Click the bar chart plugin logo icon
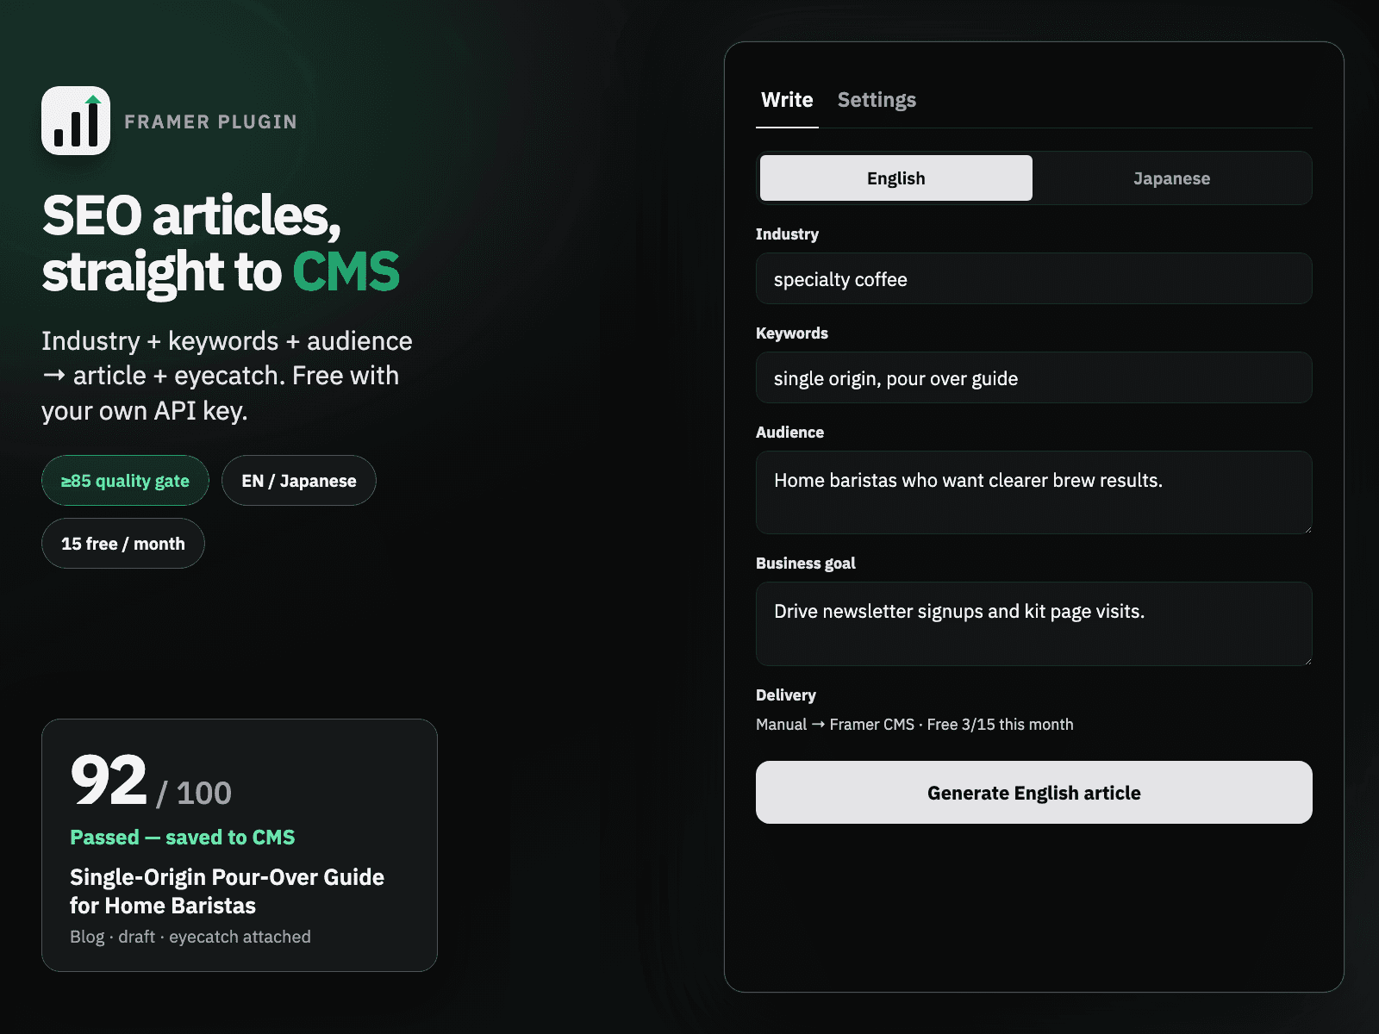 click(76, 121)
